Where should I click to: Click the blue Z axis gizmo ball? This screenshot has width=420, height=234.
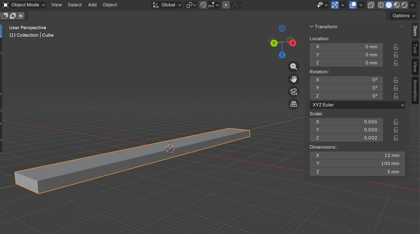click(282, 55)
